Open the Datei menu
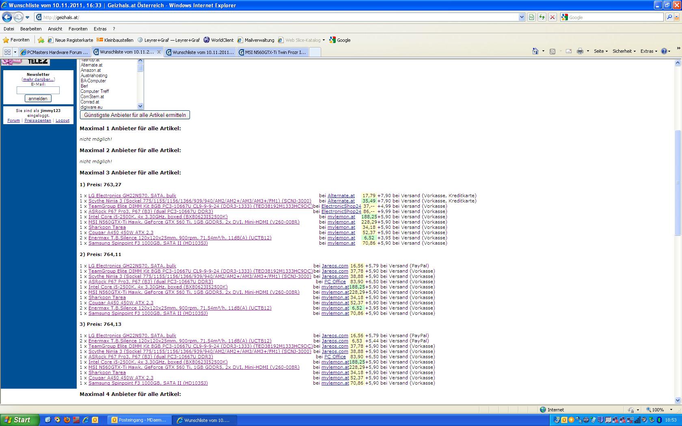682x426 pixels. tap(9, 29)
